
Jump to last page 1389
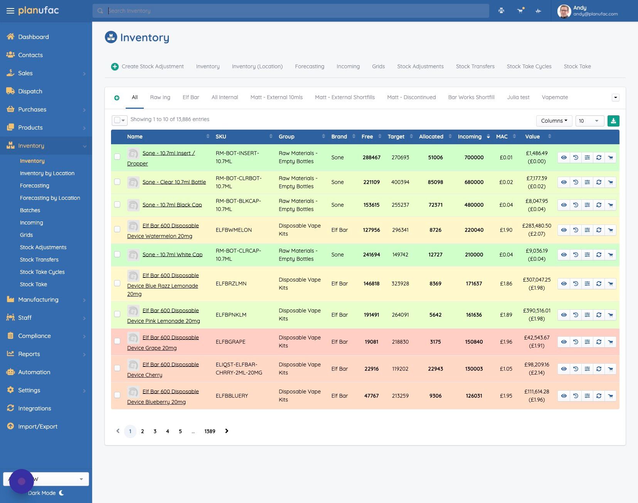pos(210,431)
